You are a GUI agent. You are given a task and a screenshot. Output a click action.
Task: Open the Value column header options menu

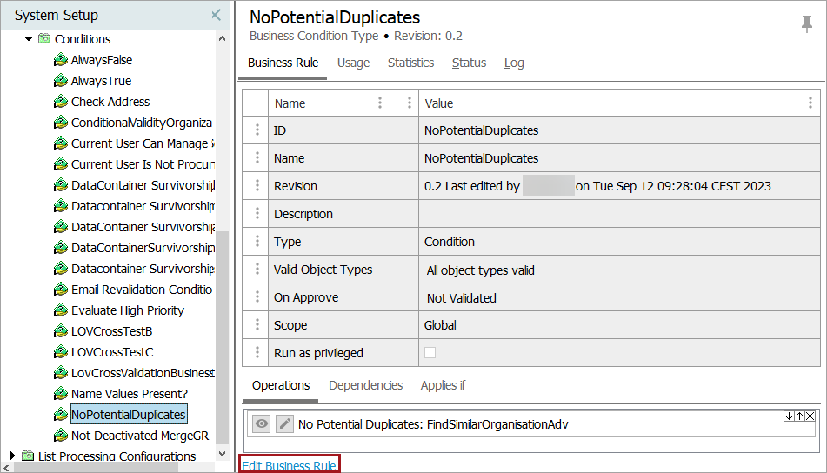point(810,103)
